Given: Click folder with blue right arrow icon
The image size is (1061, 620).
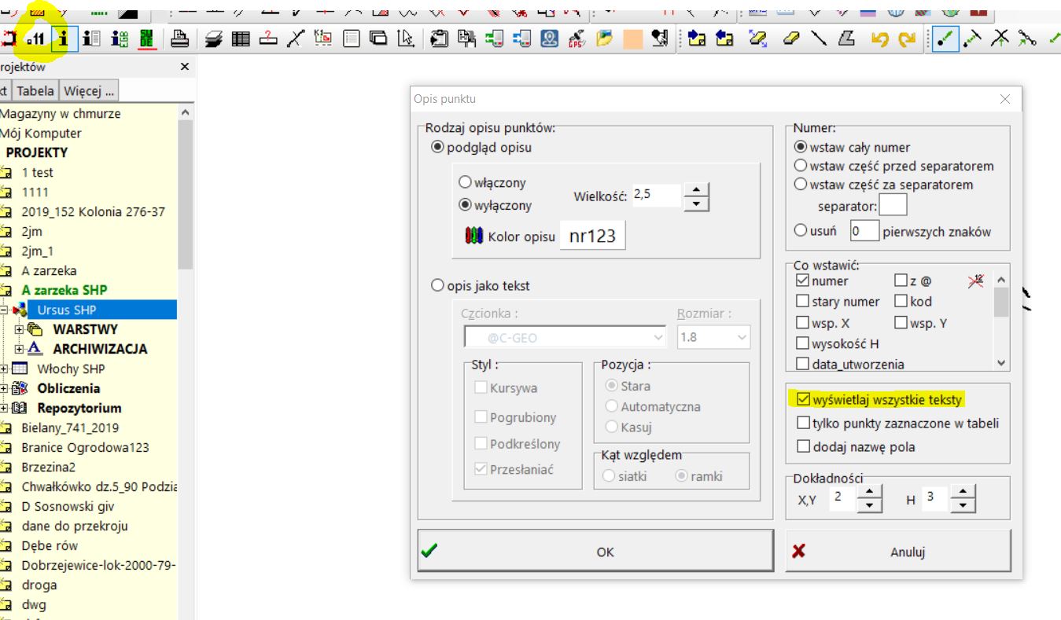Looking at the screenshot, I should click(x=696, y=39).
